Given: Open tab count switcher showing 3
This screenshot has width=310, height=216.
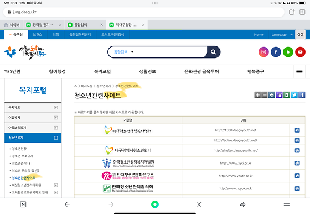Looking at the screenshot, I should (x=302, y=12).
